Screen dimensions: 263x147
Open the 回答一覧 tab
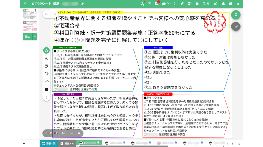click(49, 143)
